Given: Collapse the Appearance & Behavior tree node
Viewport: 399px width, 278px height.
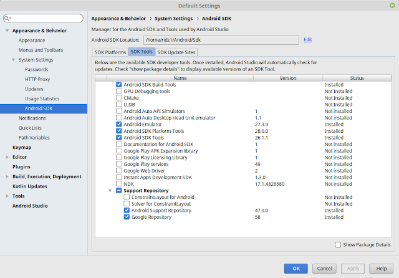Looking at the screenshot, I should click(x=7, y=31).
